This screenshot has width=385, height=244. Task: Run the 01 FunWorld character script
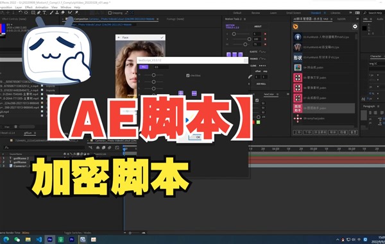point(324,37)
